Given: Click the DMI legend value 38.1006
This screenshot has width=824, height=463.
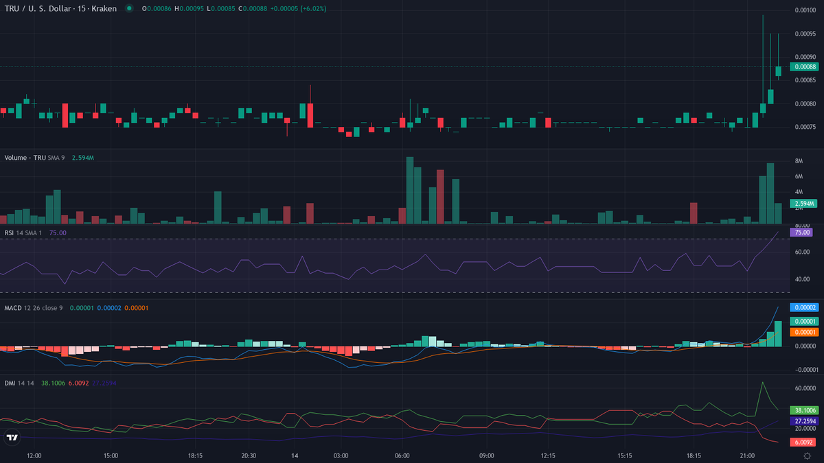Looking at the screenshot, I should click(54, 383).
